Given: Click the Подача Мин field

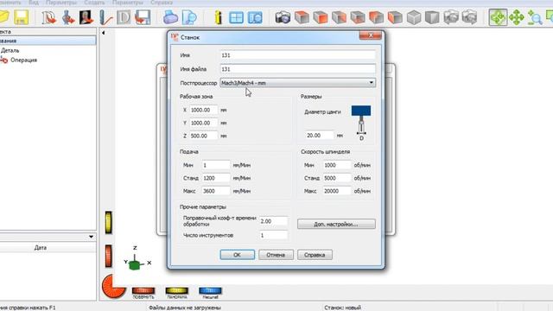Looking at the screenshot, I should coord(216,165).
